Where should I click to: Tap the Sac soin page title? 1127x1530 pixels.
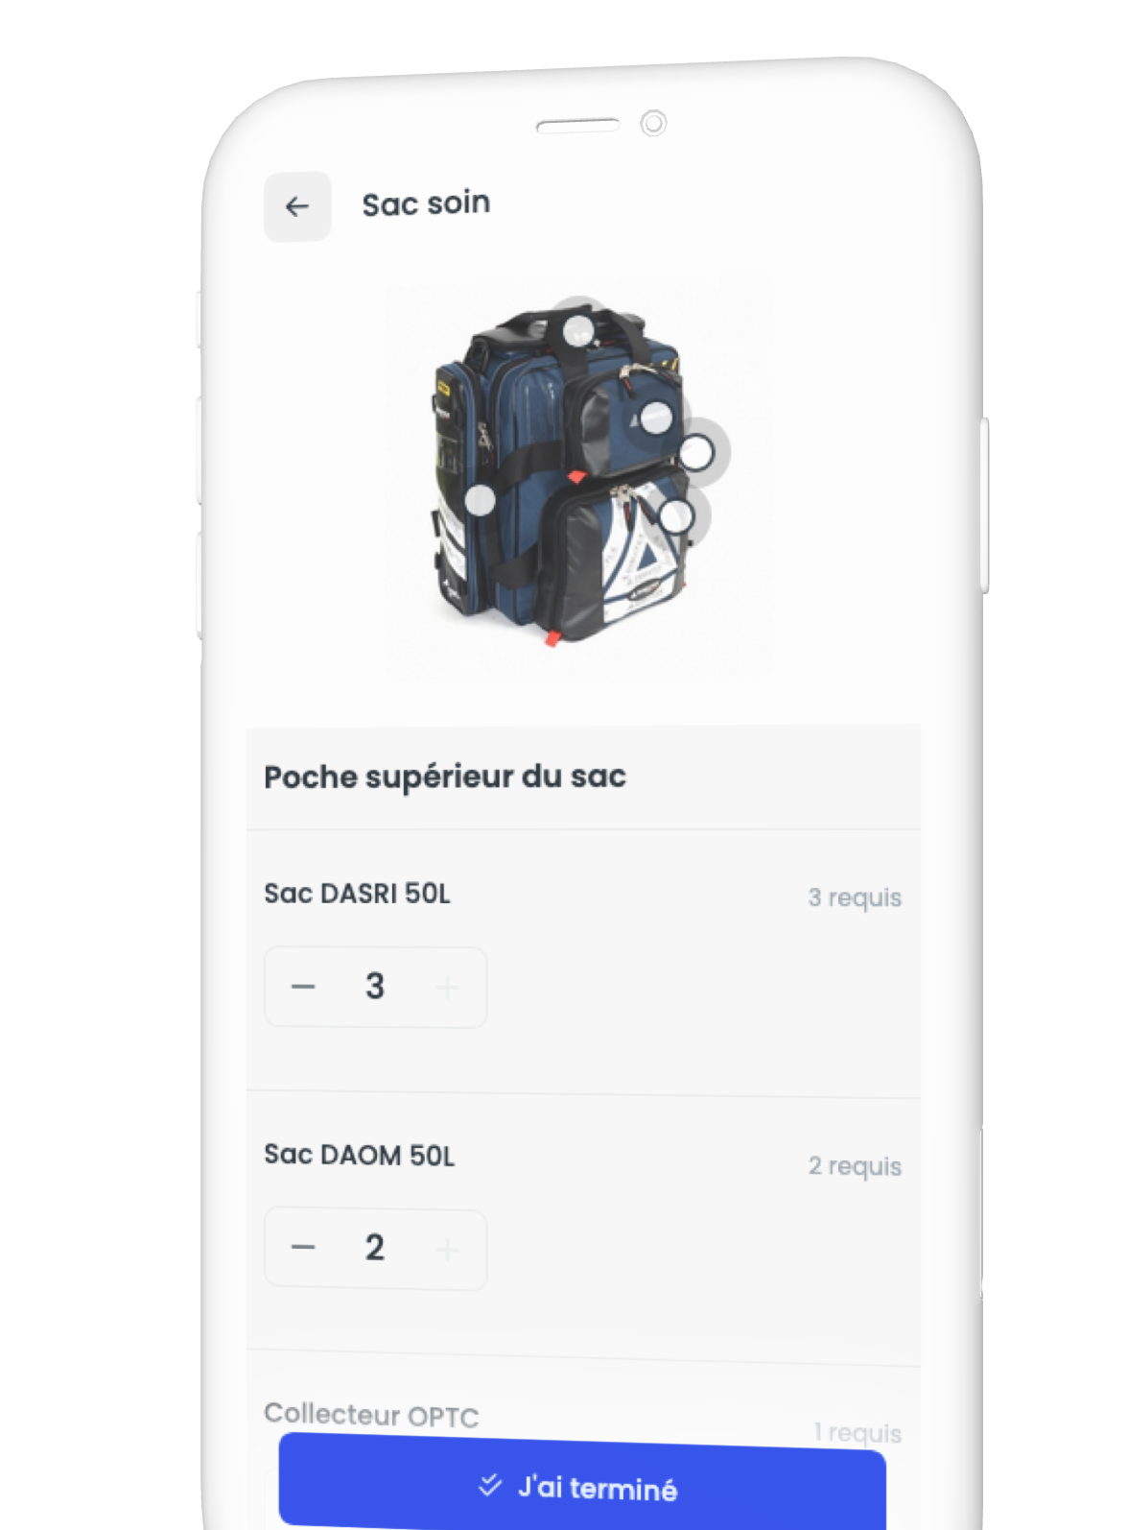tap(426, 203)
